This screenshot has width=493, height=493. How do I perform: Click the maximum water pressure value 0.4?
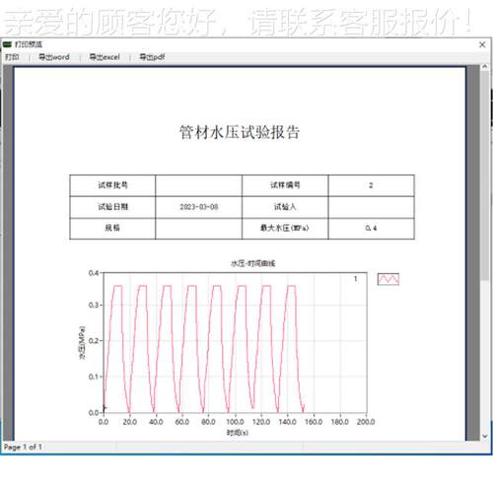click(371, 228)
